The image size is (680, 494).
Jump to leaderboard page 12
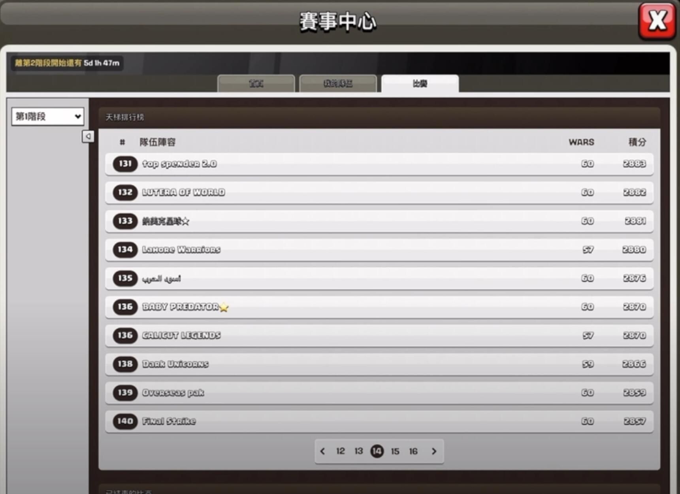(340, 451)
